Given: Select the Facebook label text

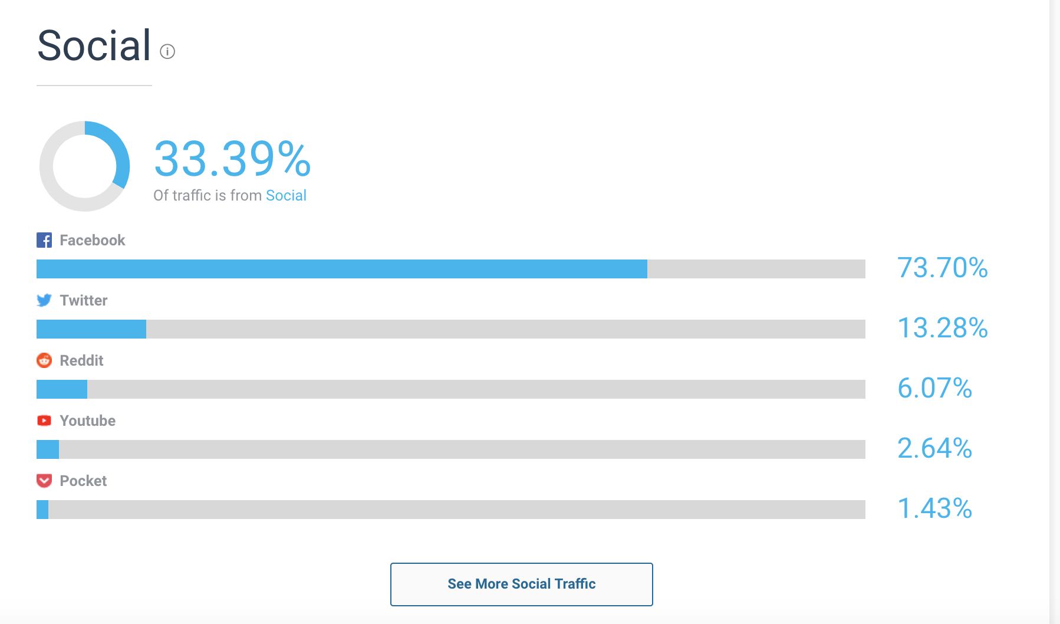Looking at the screenshot, I should (x=93, y=240).
